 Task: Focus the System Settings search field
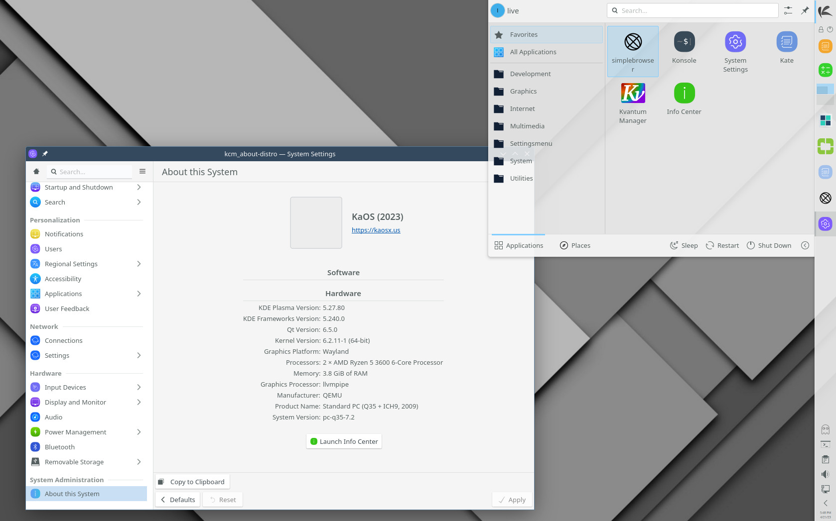90,172
